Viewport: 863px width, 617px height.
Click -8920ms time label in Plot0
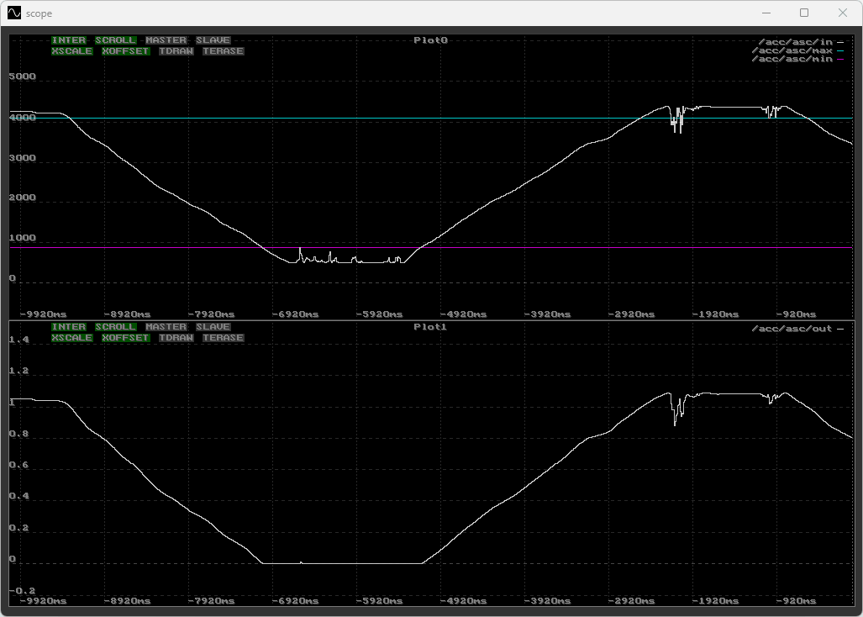(x=127, y=314)
